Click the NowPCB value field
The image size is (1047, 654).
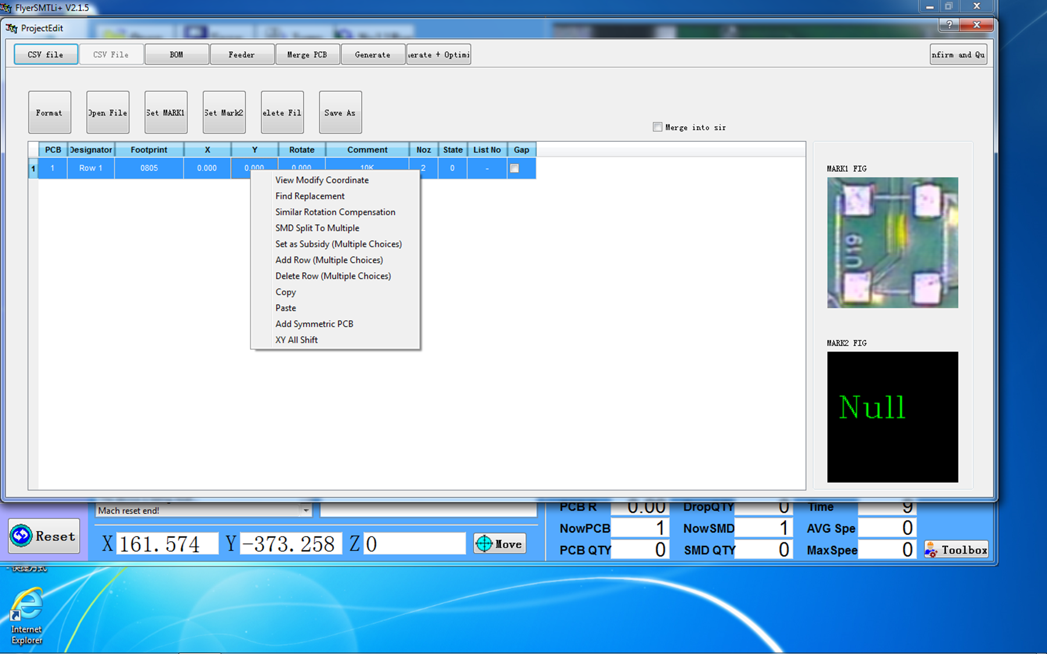point(640,528)
